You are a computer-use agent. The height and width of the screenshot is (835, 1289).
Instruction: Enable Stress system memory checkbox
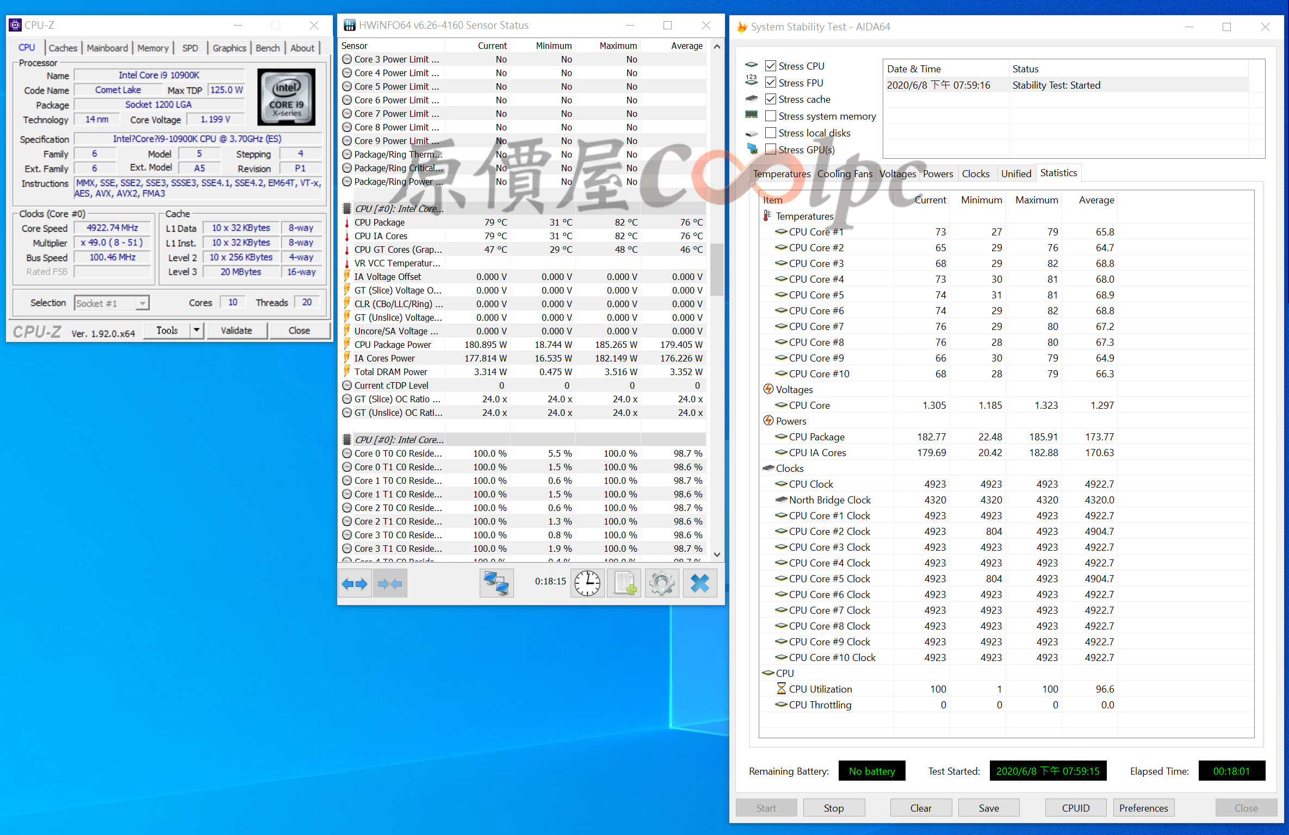(x=770, y=116)
